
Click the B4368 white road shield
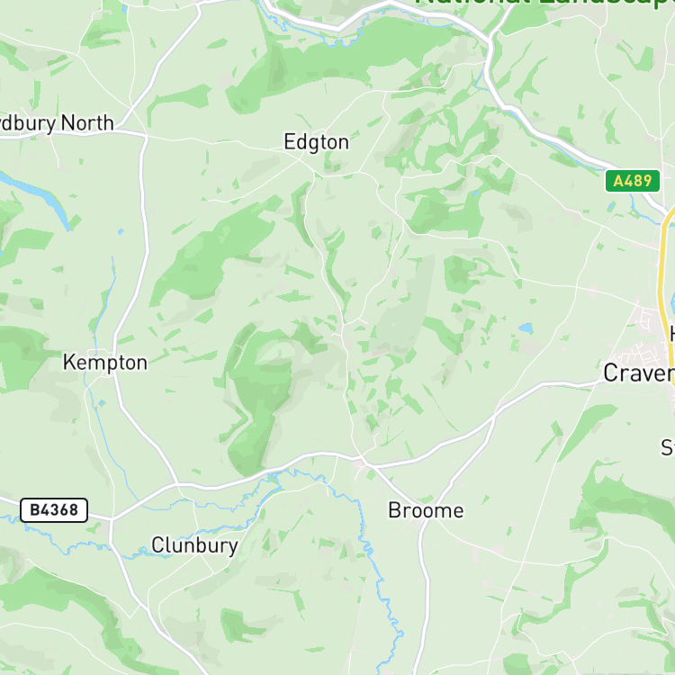pos(54,510)
